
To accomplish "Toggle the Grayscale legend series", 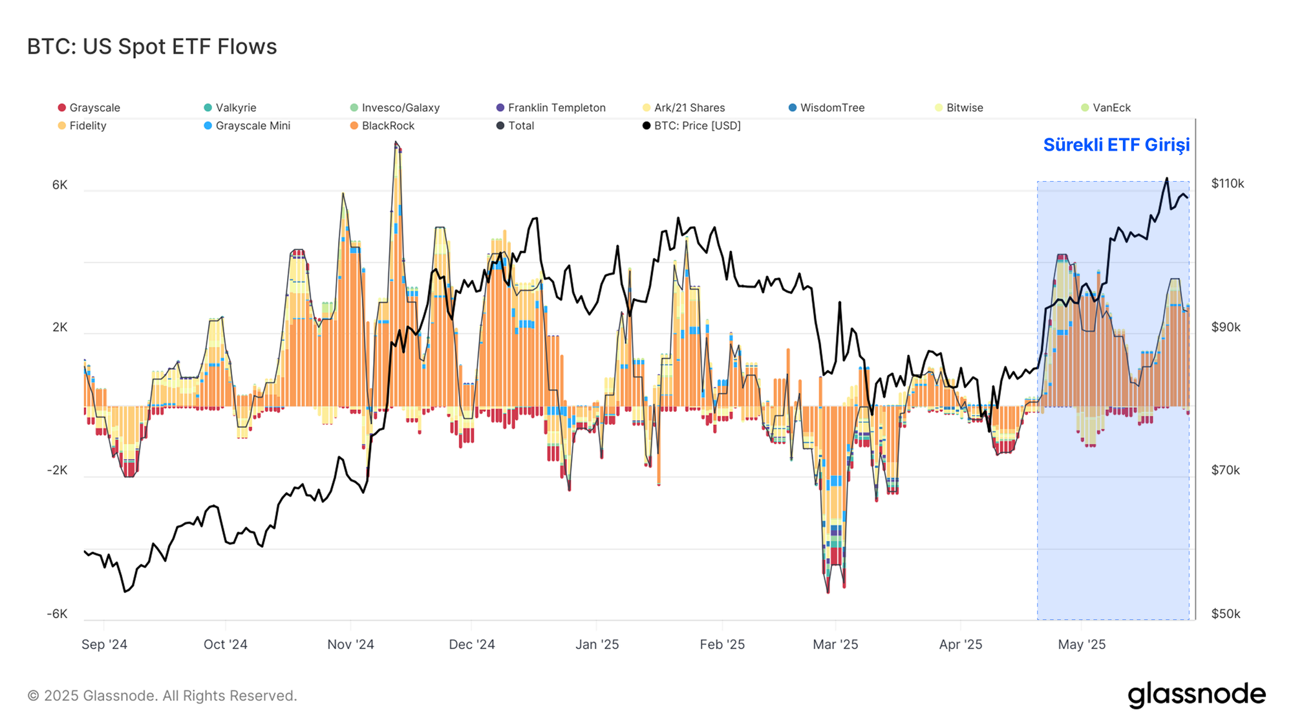I will 89,108.
